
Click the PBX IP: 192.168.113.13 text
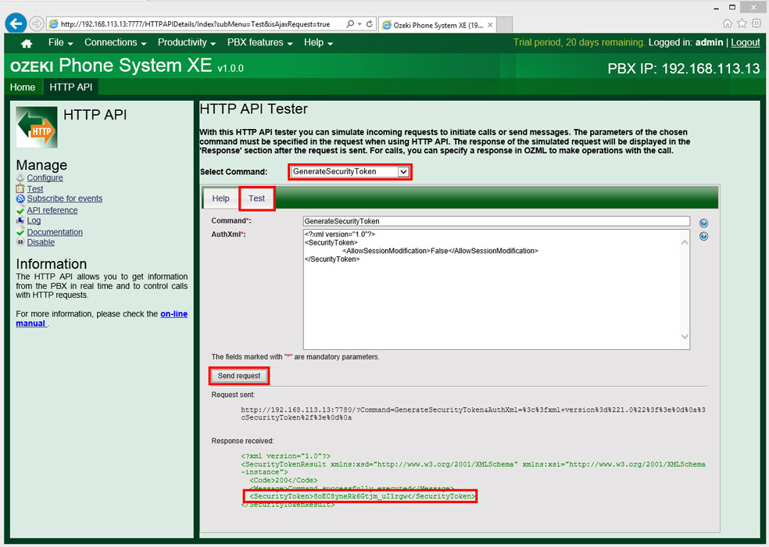[684, 68]
